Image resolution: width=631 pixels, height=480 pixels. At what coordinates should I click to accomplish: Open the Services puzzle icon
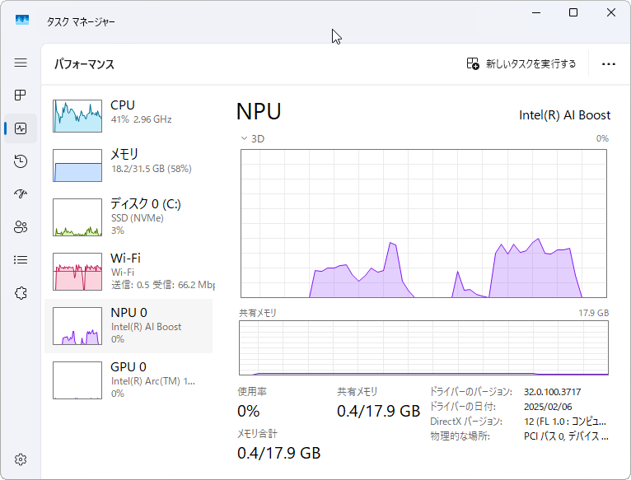pos(21,293)
